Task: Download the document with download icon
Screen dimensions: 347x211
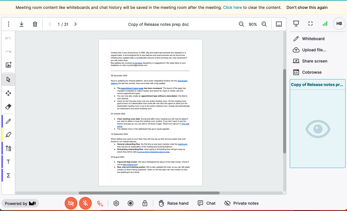Action: pyautogui.click(x=22, y=24)
